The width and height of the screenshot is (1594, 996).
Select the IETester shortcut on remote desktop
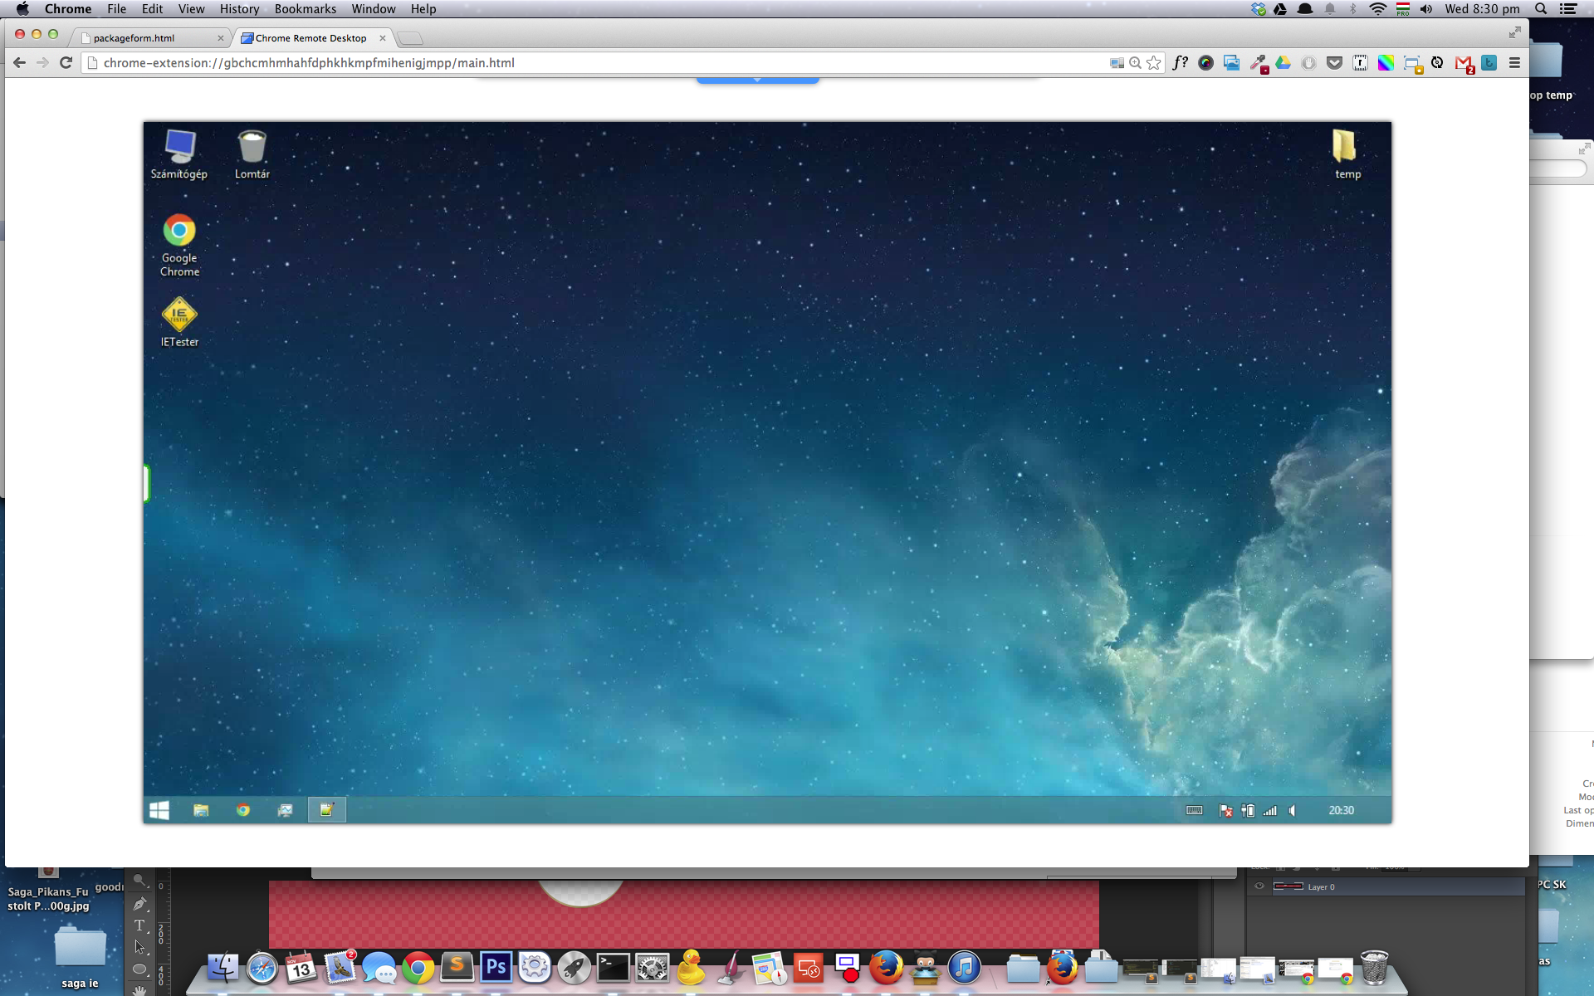click(x=179, y=322)
